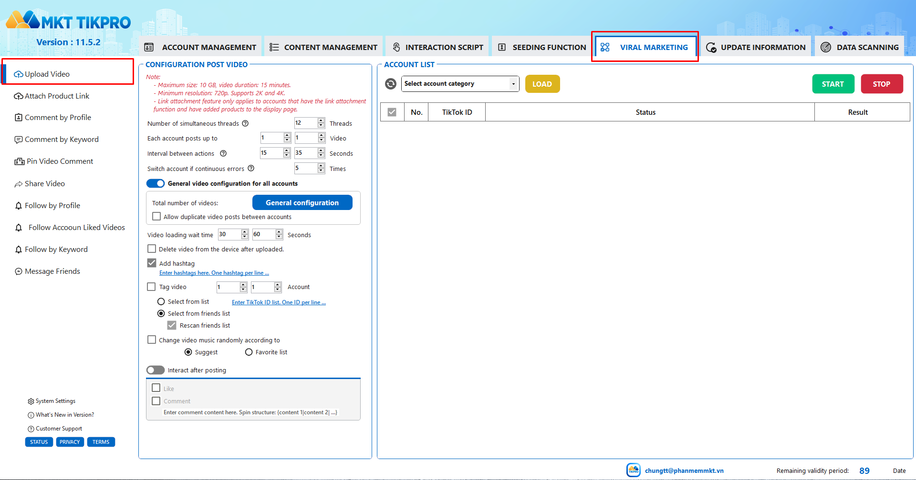This screenshot has height=480, width=916.
Task: Click the Follow by Profile bell icon
Action: [x=19, y=206]
